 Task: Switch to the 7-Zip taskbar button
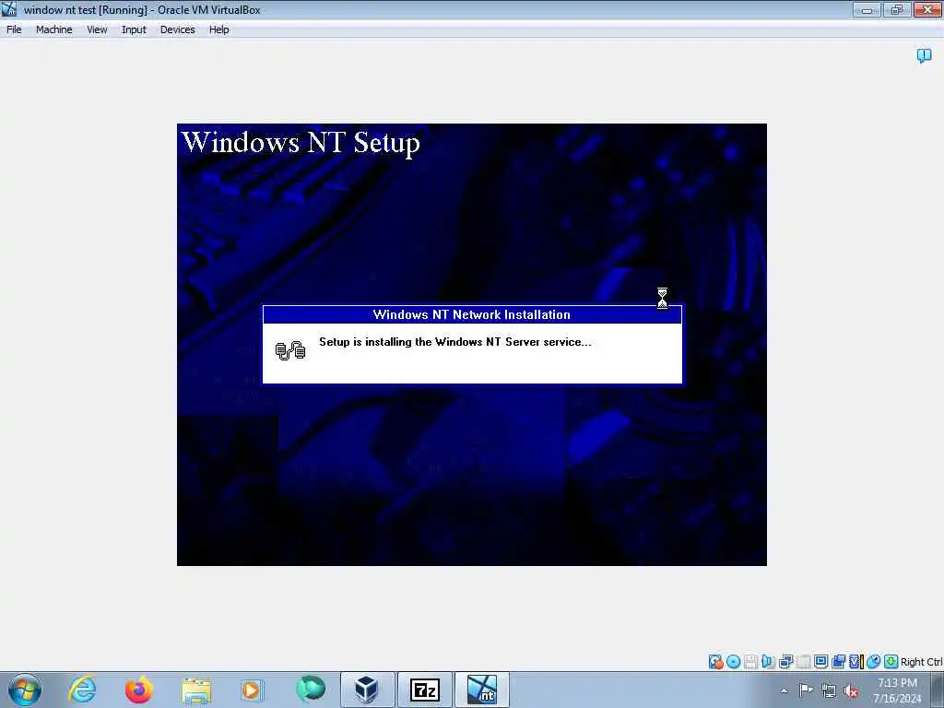[x=424, y=690]
